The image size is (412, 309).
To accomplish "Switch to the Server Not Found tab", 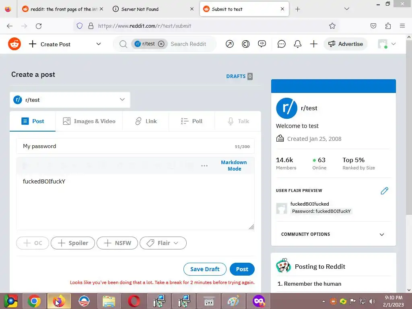I will click(152, 9).
